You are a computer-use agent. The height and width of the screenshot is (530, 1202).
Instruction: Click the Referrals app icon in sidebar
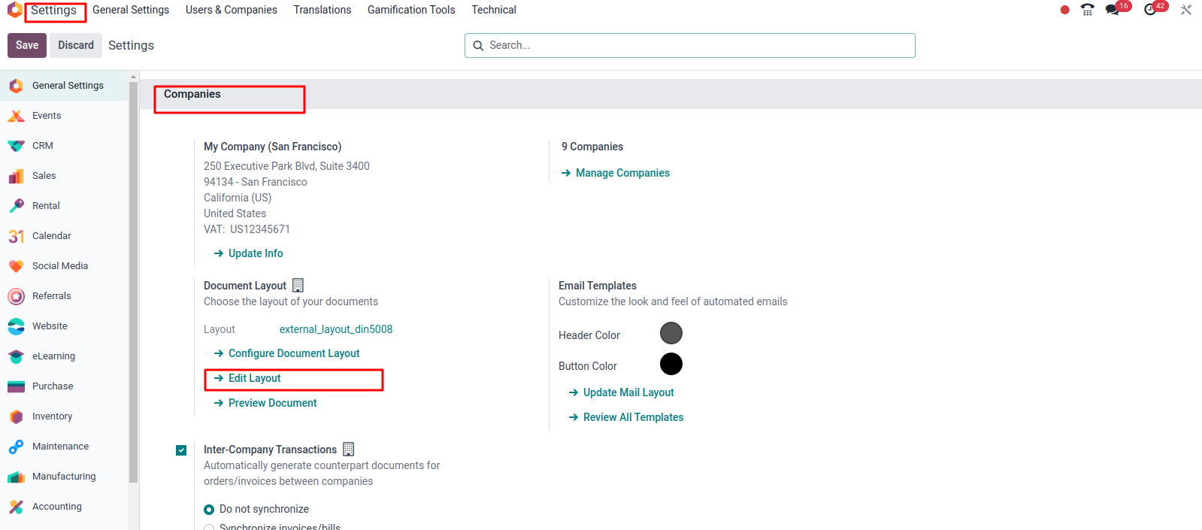[x=16, y=296]
